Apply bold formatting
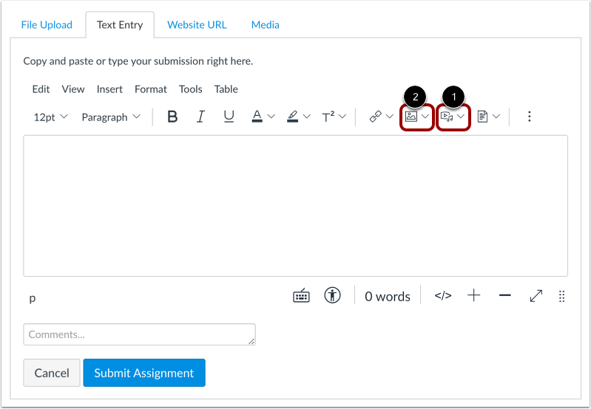 pyautogui.click(x=172, y=117)
